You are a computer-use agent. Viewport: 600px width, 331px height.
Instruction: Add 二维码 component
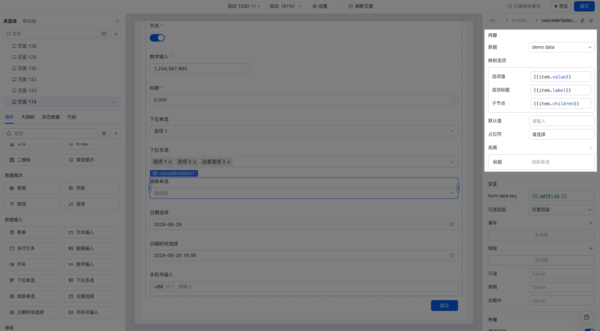click(x=32, y=160)
